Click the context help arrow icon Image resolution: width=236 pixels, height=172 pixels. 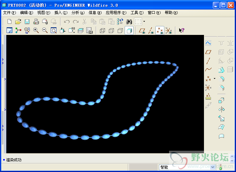click(181, 30)
